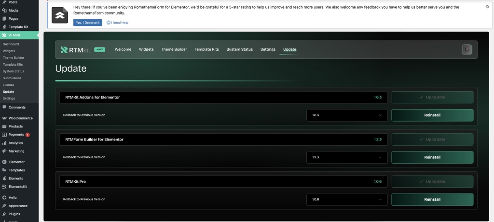The height and width of the screenshot is (222, 494).
Task: Open Update in RTMKit submenu
Action: 9,91
